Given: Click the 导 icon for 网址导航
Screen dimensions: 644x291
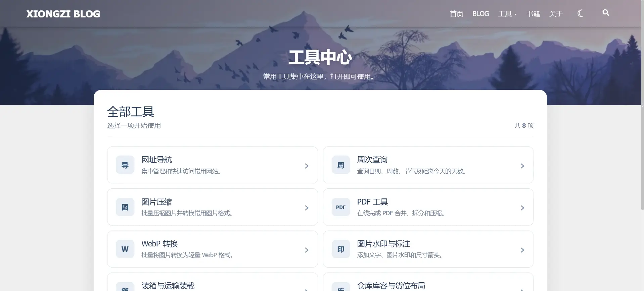Looking at the screenshot, I should pyautogui.click(x=125, y=165).
